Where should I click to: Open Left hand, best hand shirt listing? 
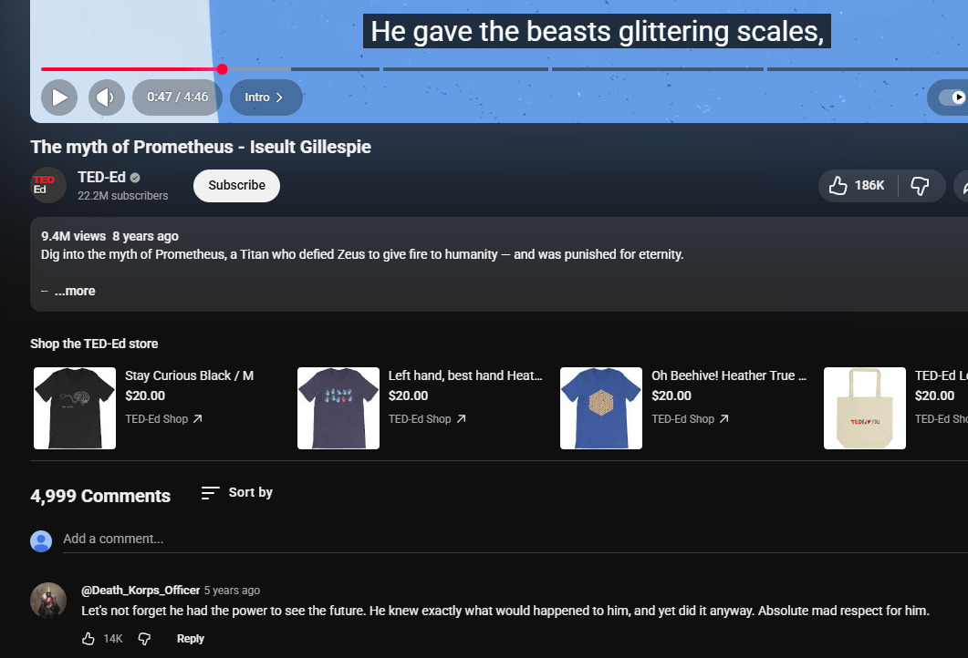465,375
